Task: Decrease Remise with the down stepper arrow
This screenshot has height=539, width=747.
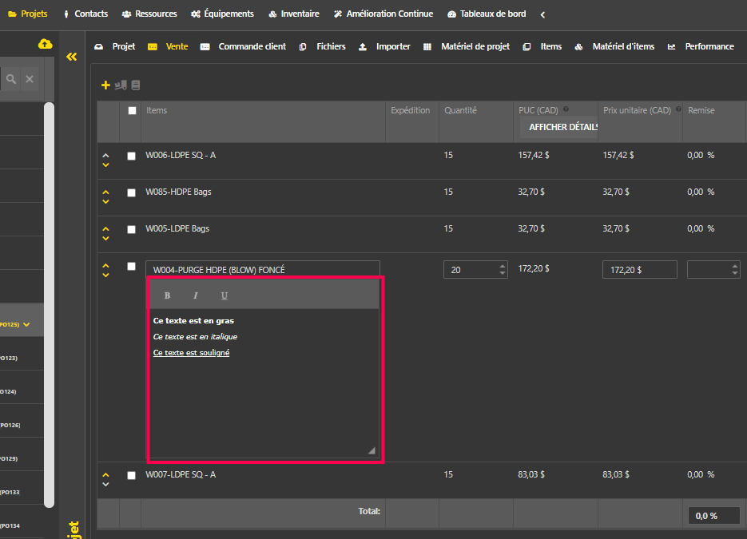Action: coord(735,273)
